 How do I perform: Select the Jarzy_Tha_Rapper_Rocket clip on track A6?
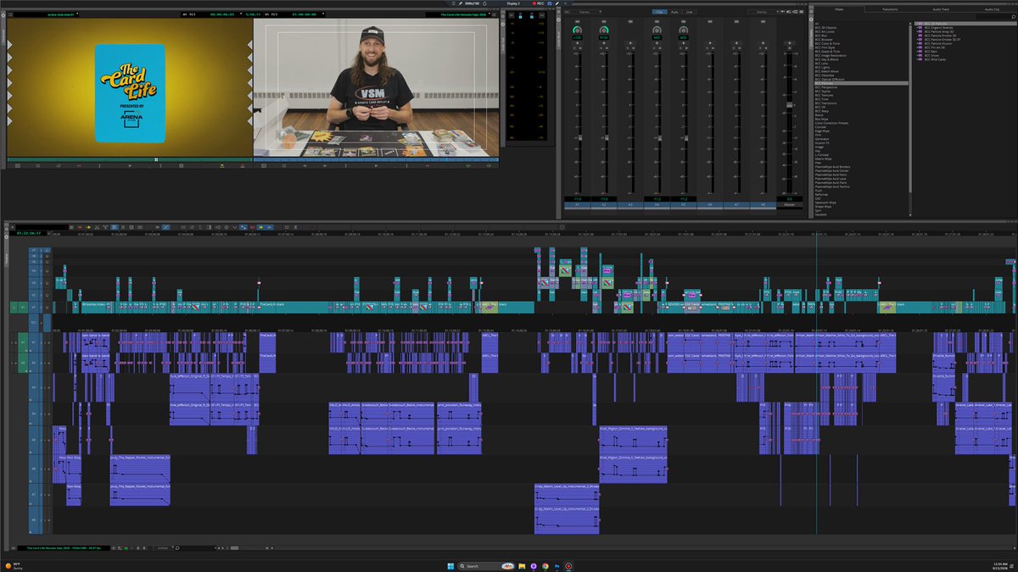click(140, 468)
